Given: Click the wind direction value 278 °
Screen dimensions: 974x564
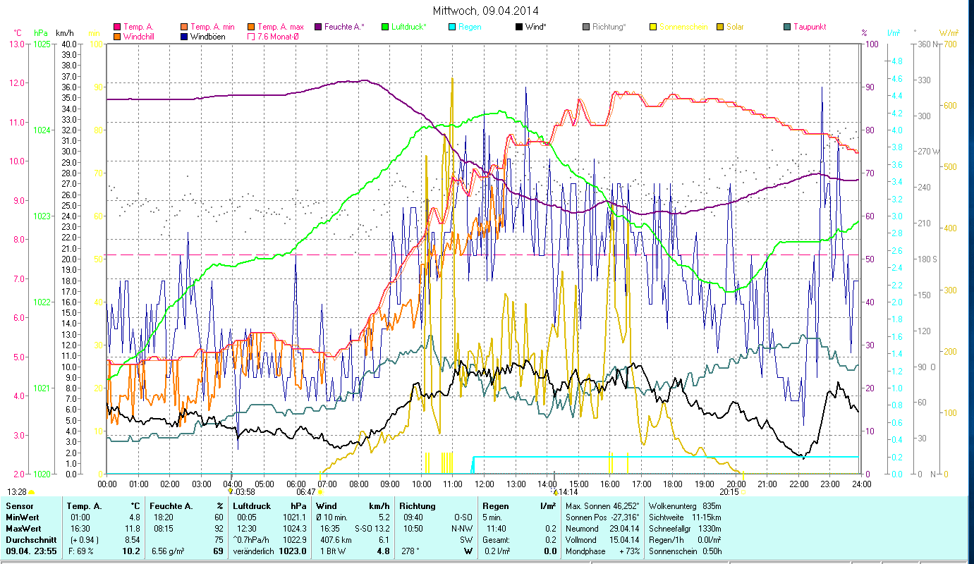Looking at the screenshot, I should pyautogui.click(x=410, y=551).
